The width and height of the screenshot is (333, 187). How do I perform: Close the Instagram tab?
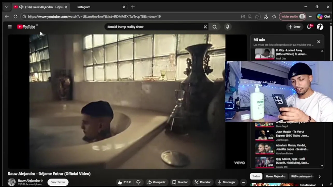(124, 7)
